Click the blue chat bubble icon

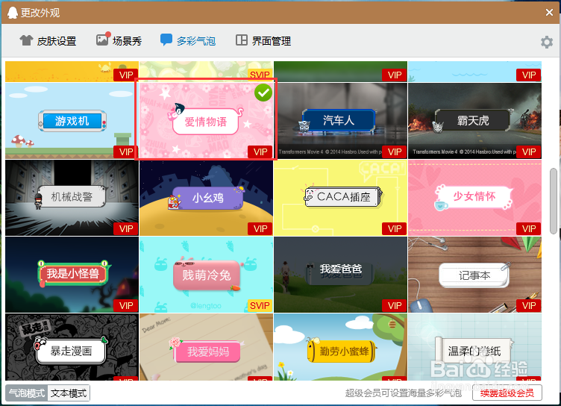pyautogui.click(x=166, y=40)
